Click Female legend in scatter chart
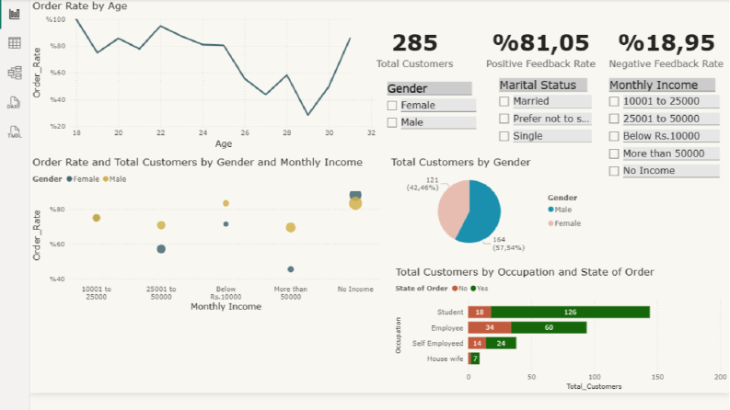The width and height of the screenshot is (730, 410). click(83, 179)
